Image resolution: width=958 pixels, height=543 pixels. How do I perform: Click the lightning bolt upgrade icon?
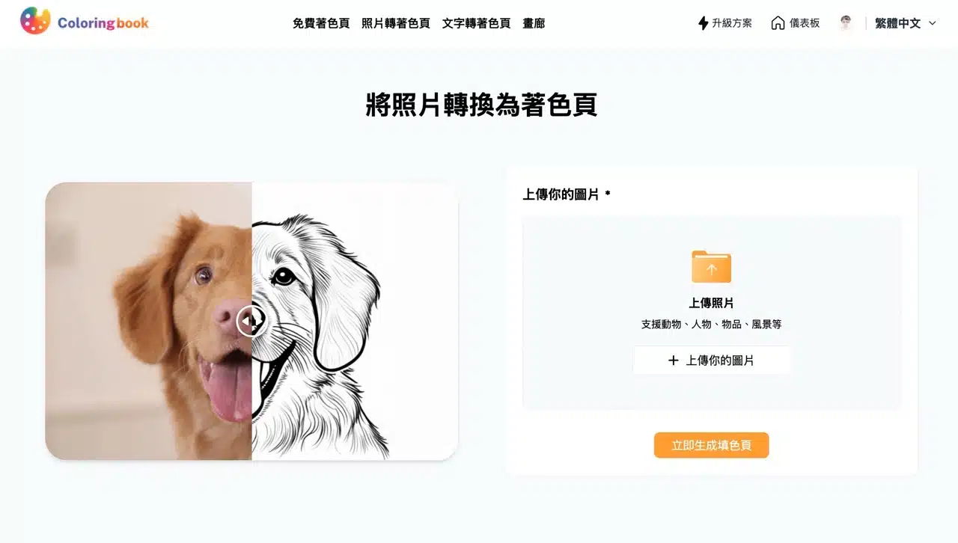click(703, 23)
